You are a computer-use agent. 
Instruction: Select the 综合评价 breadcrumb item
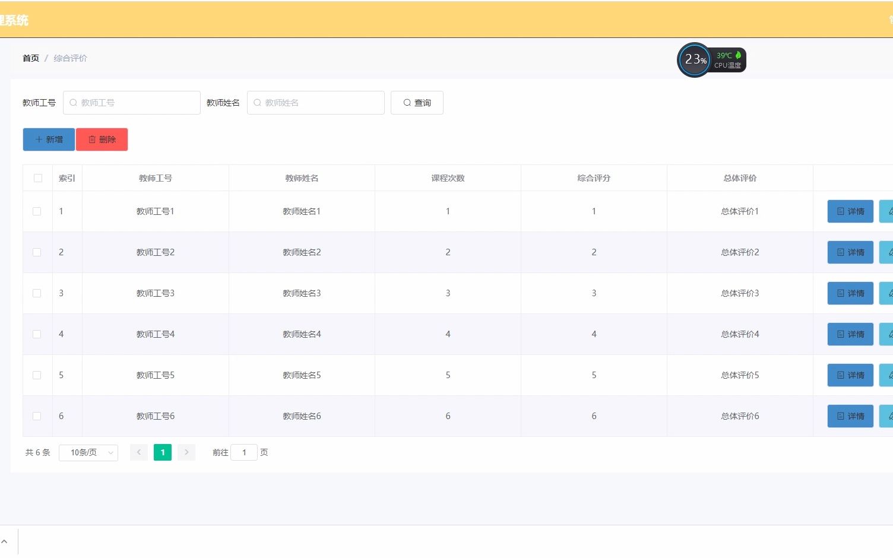(x=69, y=58)
